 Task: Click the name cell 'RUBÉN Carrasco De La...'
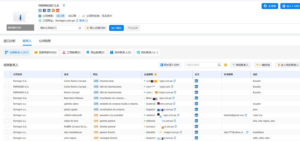(x=76, y=127)
